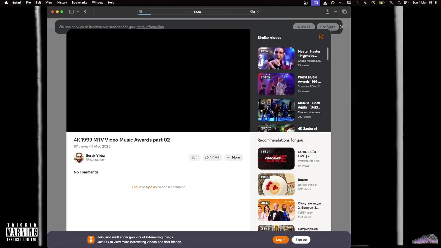Click the orange OK logo in the bottom banner
The image size is (441, 248).
pos(91,240)
